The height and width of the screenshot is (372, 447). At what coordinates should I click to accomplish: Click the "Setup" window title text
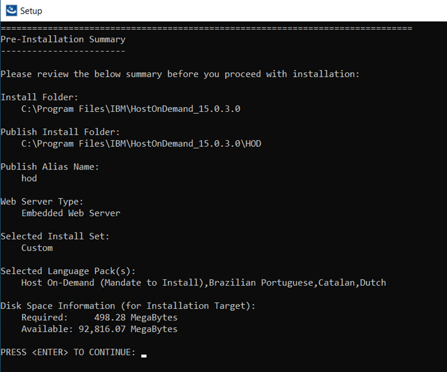pos(31,10)
